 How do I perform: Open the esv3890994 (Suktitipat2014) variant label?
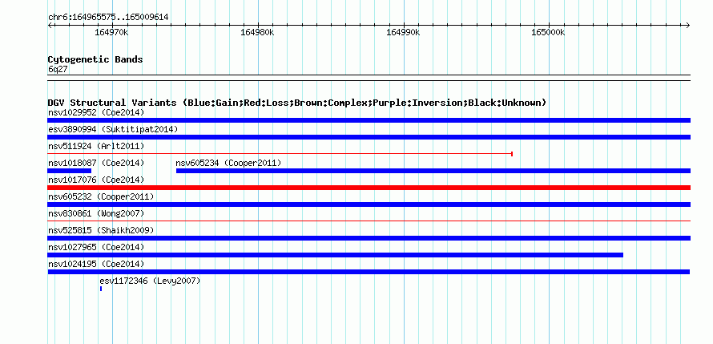point(113,129)
